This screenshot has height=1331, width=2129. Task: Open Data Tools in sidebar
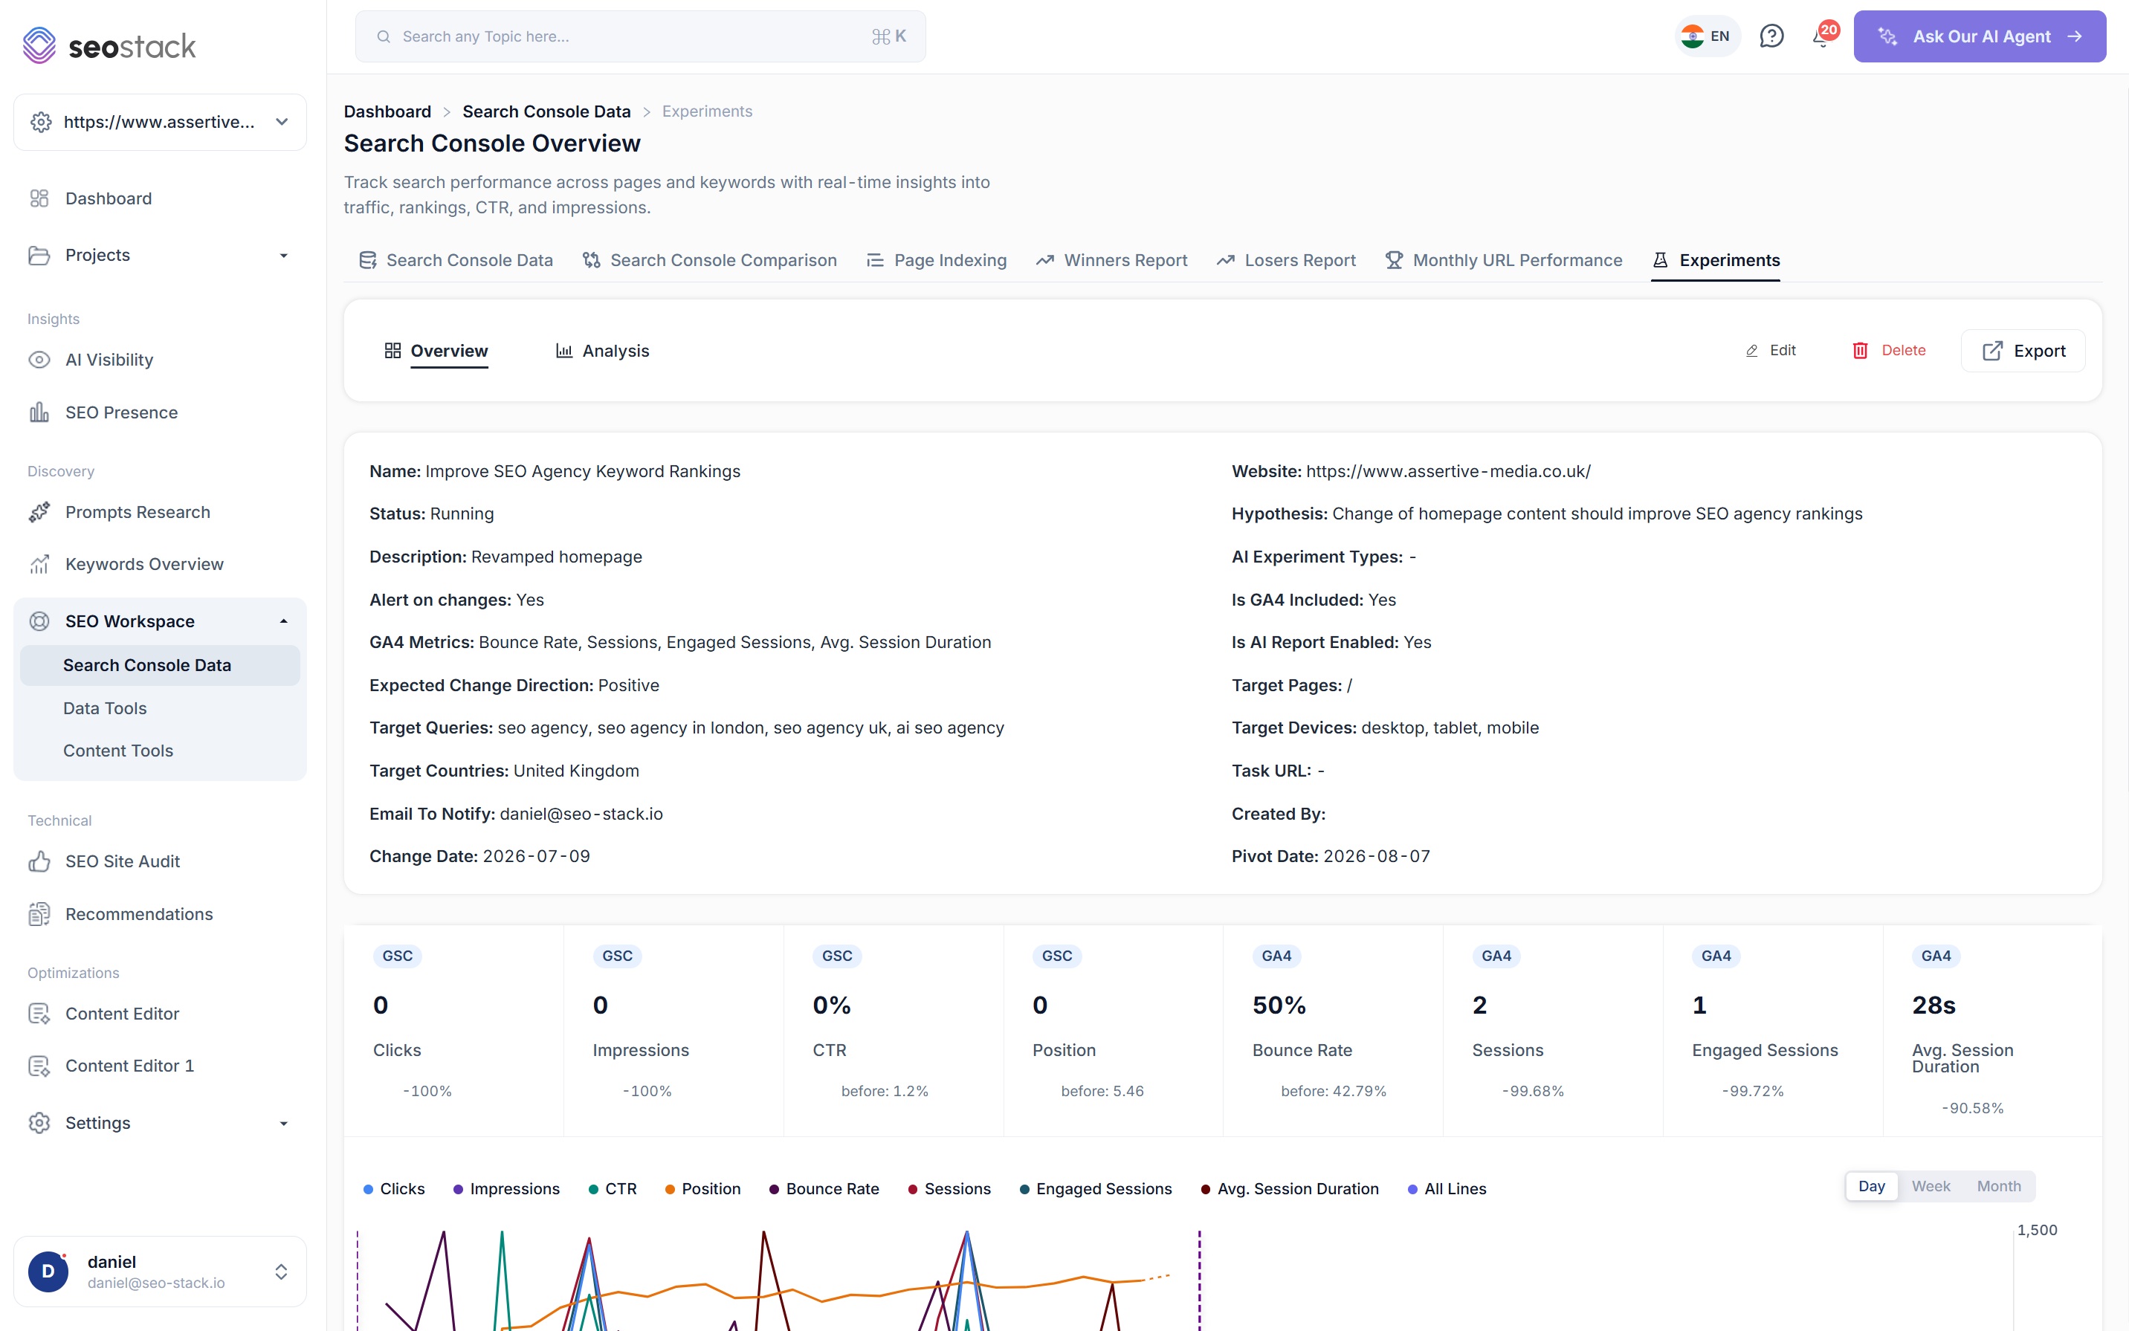105,709
